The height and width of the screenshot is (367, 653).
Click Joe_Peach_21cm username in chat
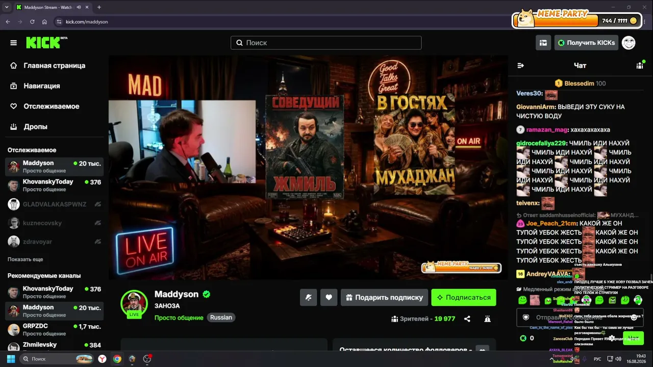click(551, 223)
